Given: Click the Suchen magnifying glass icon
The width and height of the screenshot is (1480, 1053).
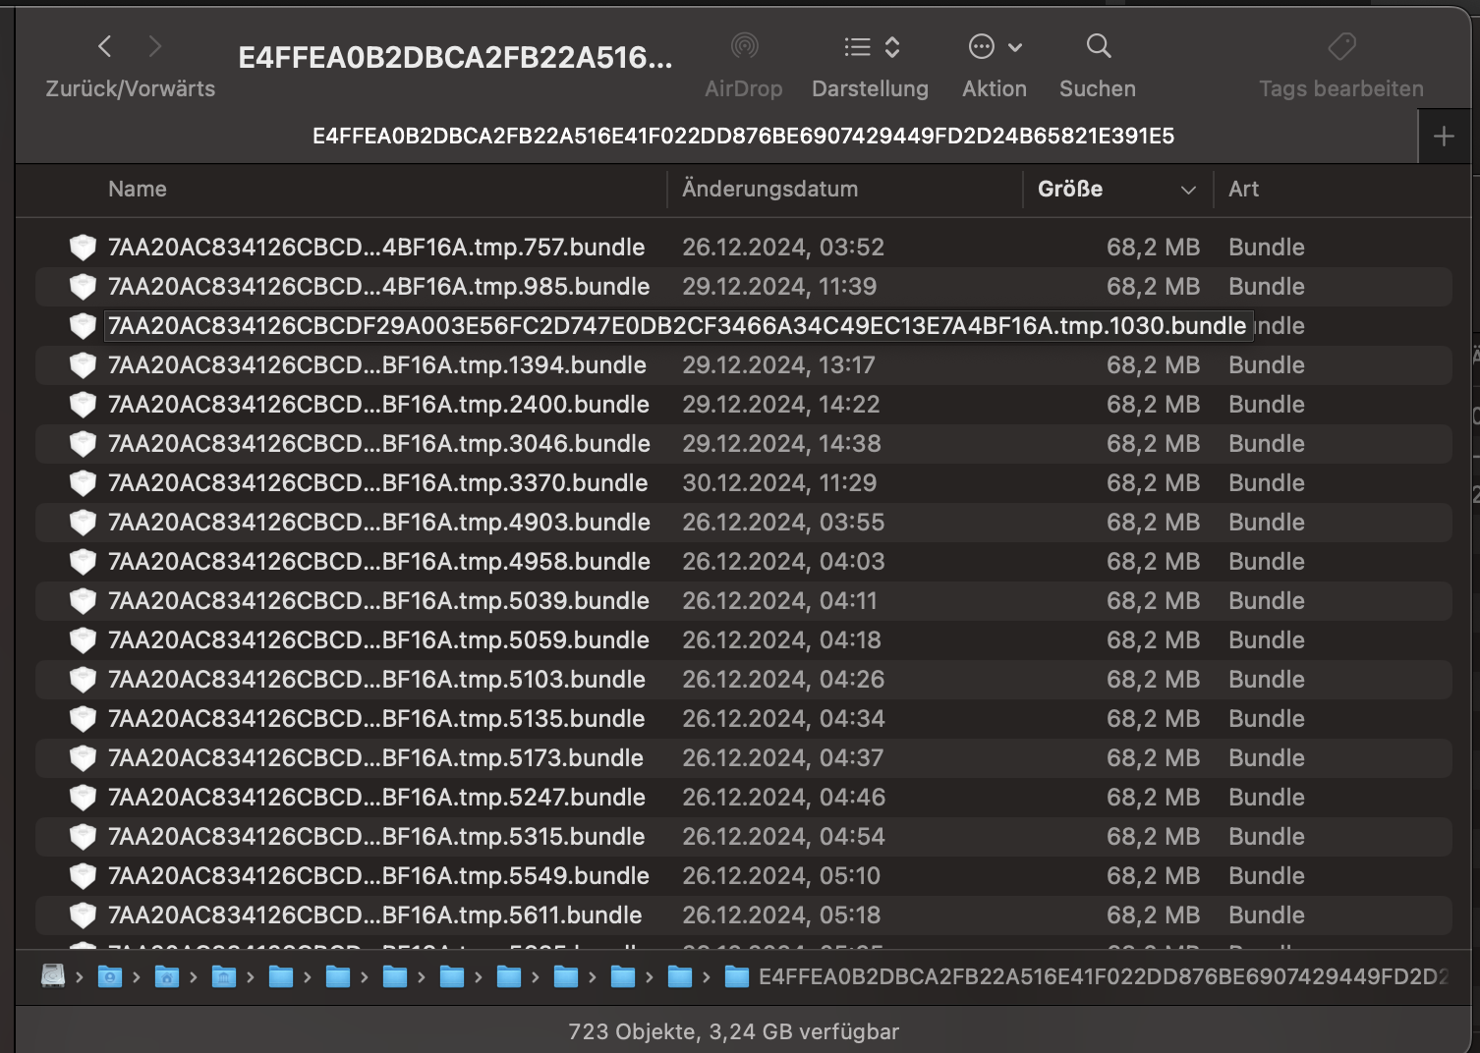Looking at the screenshot, I should point(1097,46).
